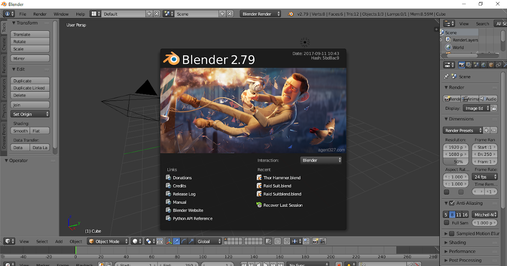Open the Blender Render engine dropdown
507x266 pixels.
coord(261,14)
